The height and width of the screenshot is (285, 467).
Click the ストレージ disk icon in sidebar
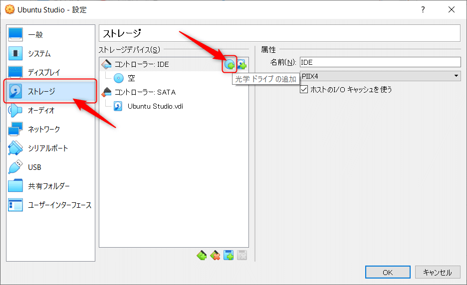click(x=15, y=91)
